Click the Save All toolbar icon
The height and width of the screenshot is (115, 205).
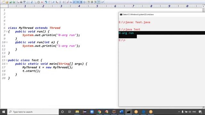[x=13, y=2]
